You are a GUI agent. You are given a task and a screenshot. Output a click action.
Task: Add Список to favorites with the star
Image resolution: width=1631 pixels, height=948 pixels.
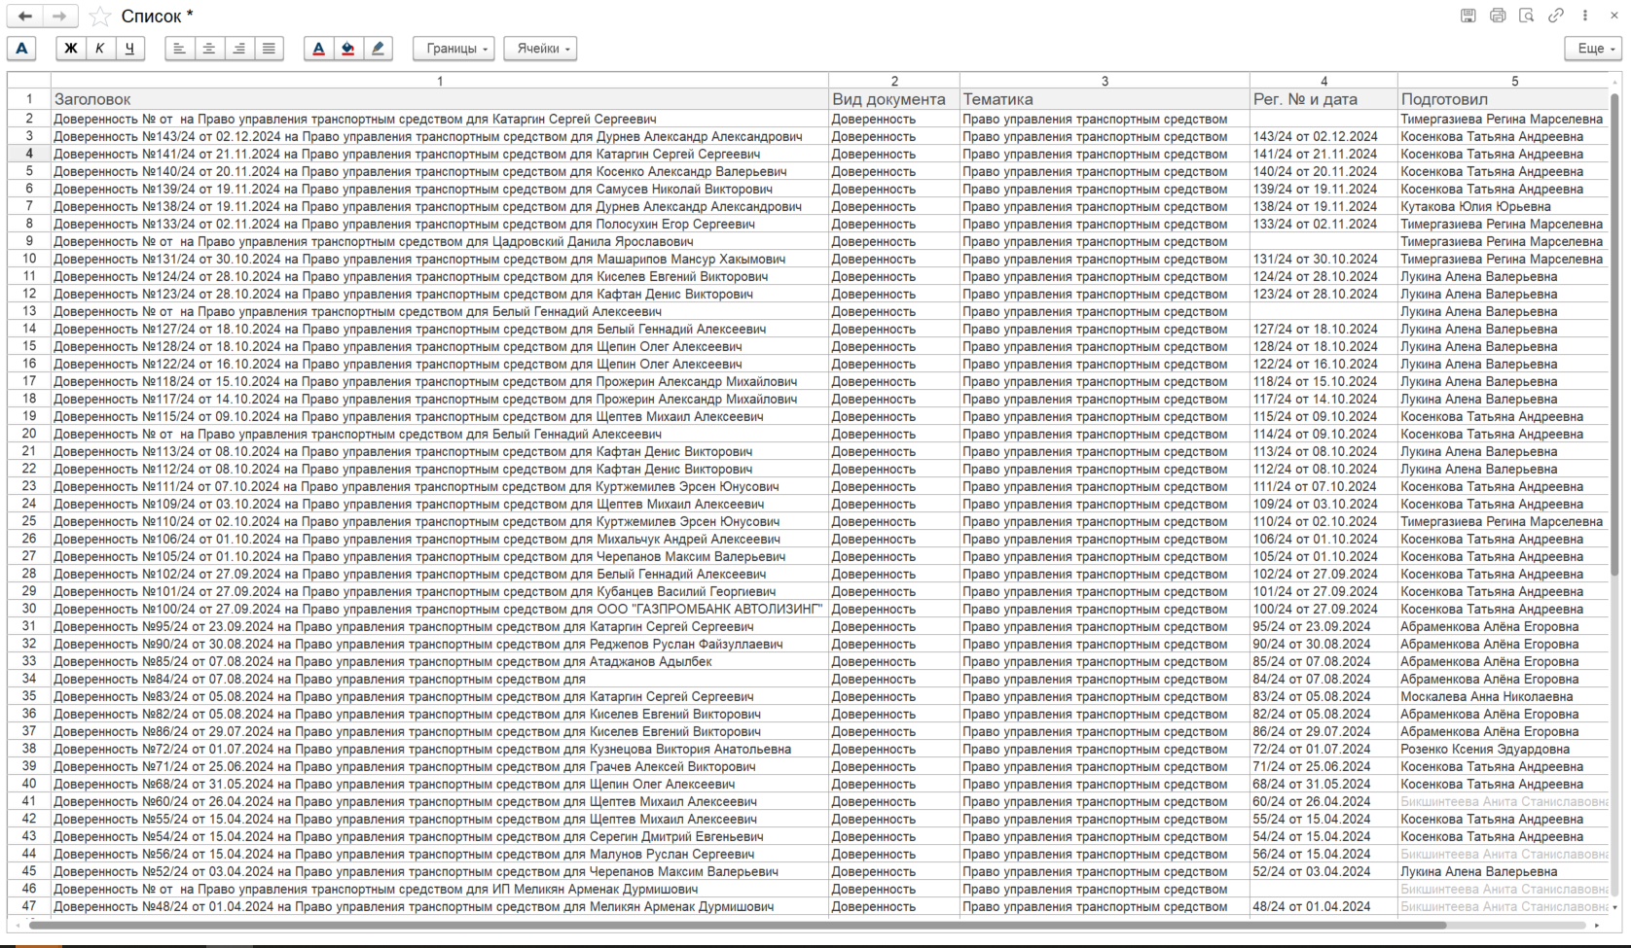coord(99,17)
